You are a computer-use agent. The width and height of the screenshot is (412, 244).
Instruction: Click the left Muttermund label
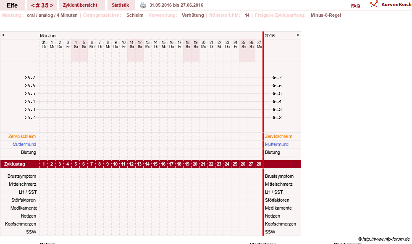tap(24, 144)
